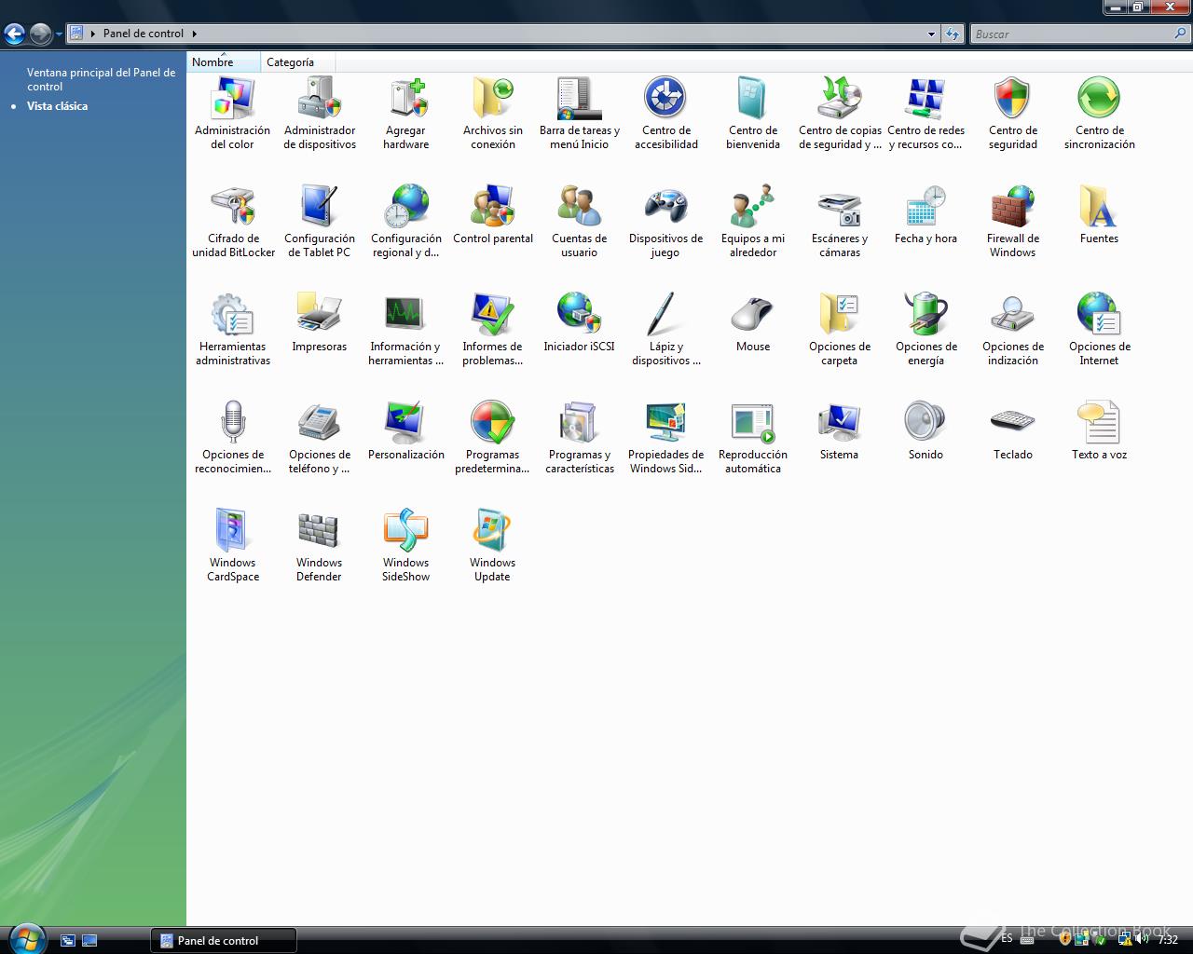Open Centro de accesibilidad

665,114
